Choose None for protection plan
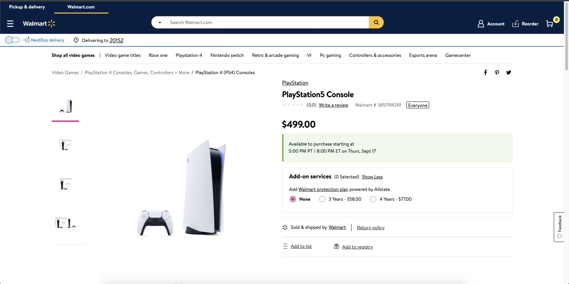Screen dimensions: 569x284 tap(293, 199)
